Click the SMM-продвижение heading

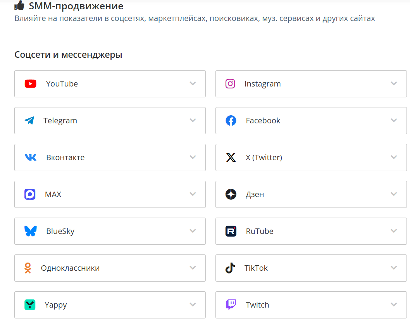coord(76,6)
